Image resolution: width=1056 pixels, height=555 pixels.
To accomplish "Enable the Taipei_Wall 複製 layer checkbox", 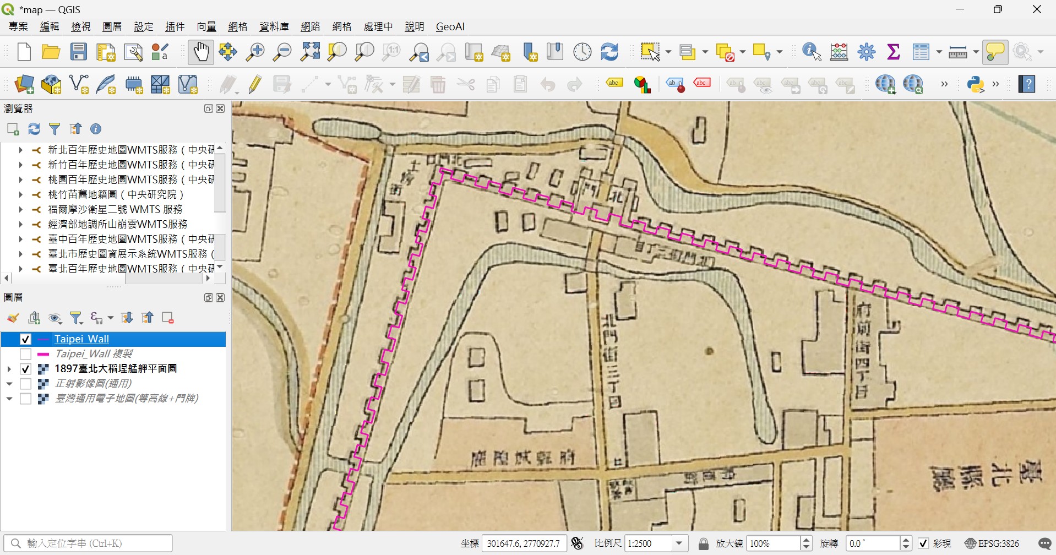I will pos(25,354).
